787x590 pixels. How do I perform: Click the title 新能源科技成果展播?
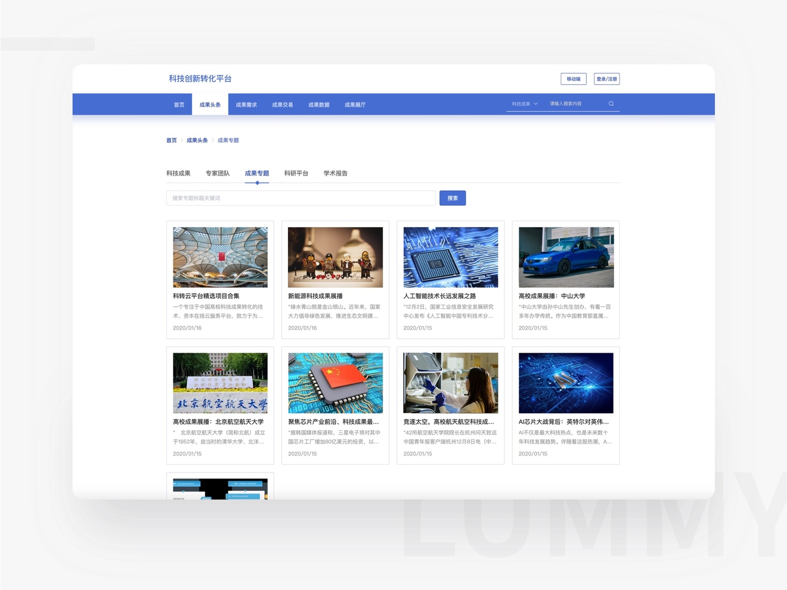click(315, 296)
